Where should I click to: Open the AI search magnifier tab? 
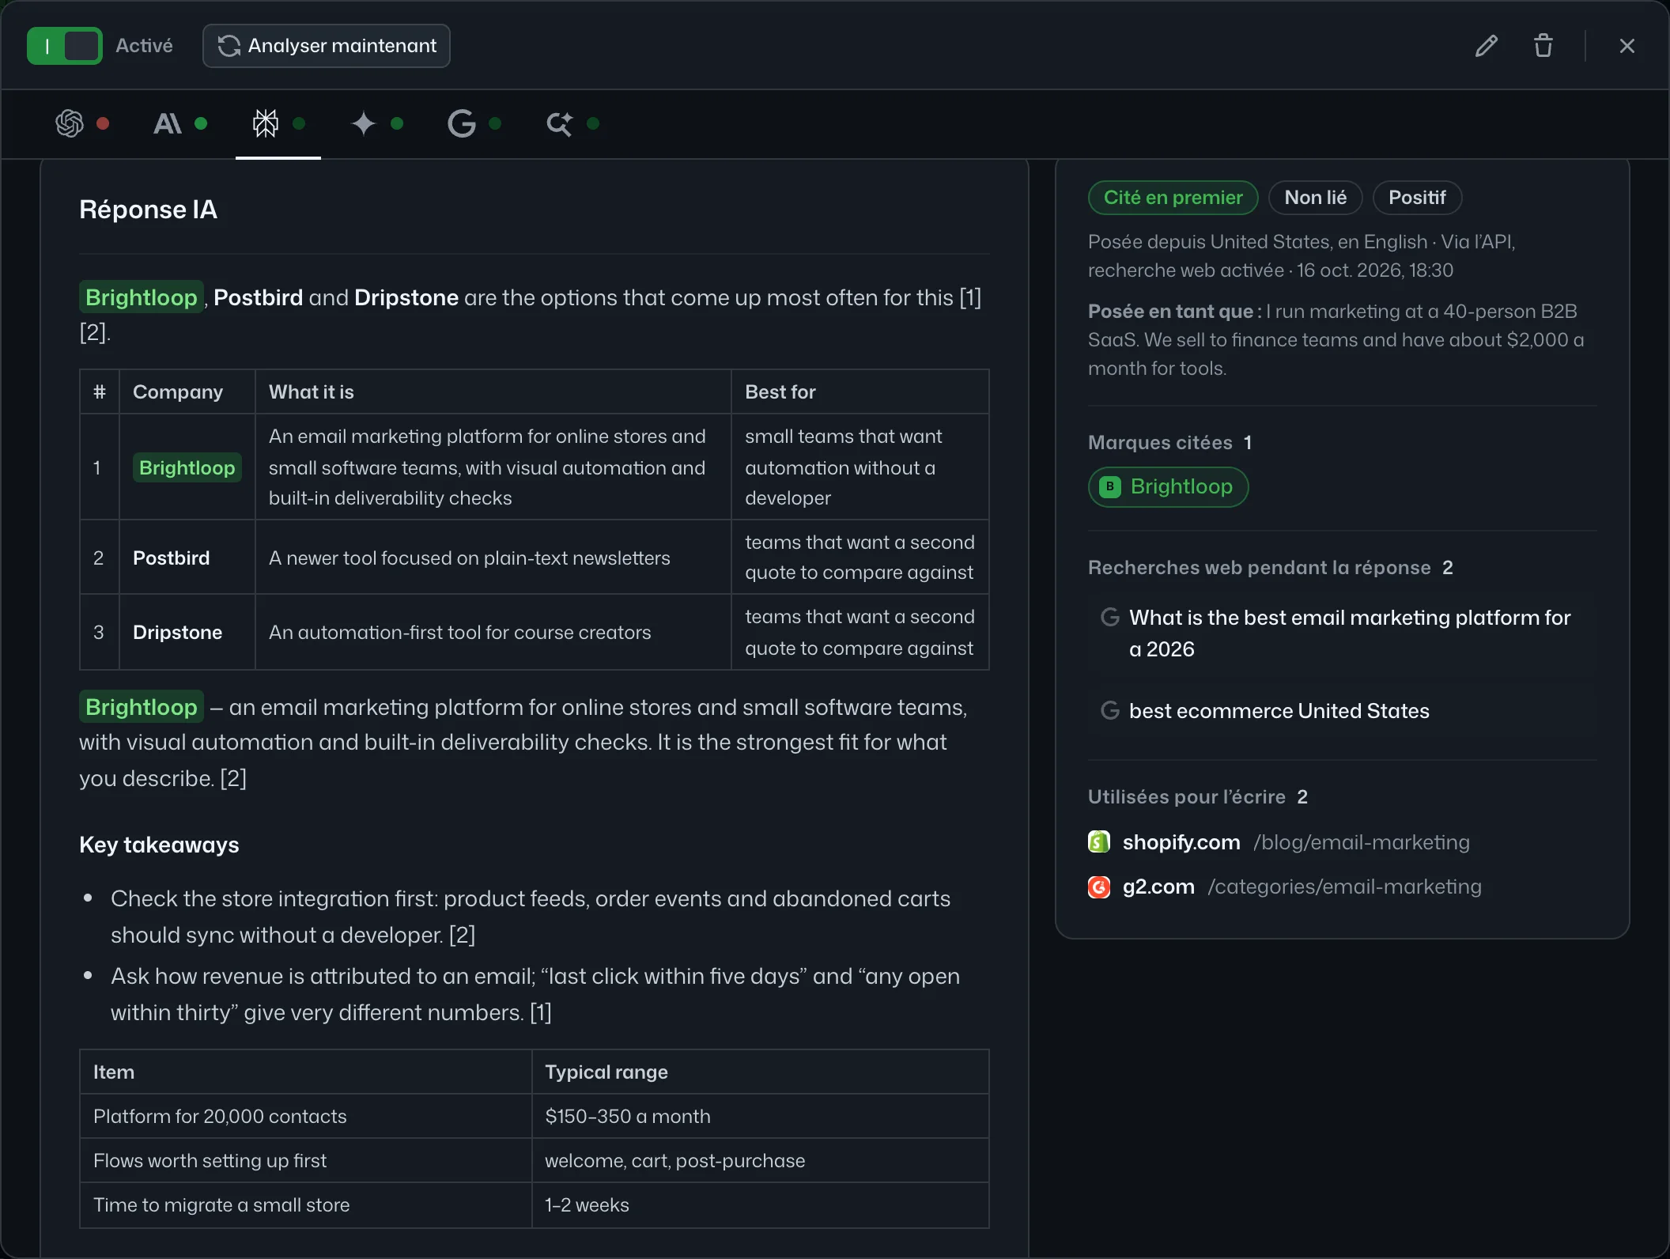click(x=572, y=123)
